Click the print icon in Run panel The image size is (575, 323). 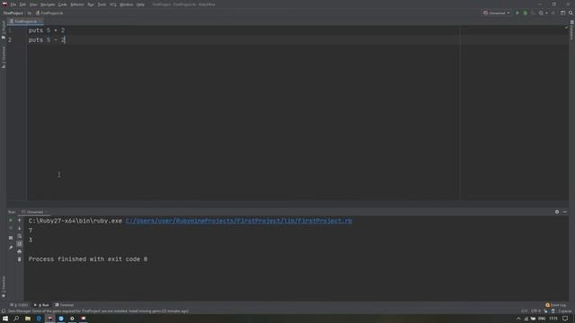pos(20,251)
